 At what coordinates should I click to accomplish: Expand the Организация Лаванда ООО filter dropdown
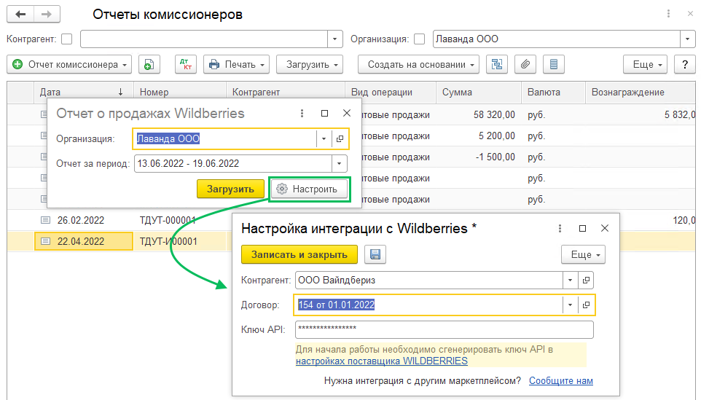coord(688,39)
